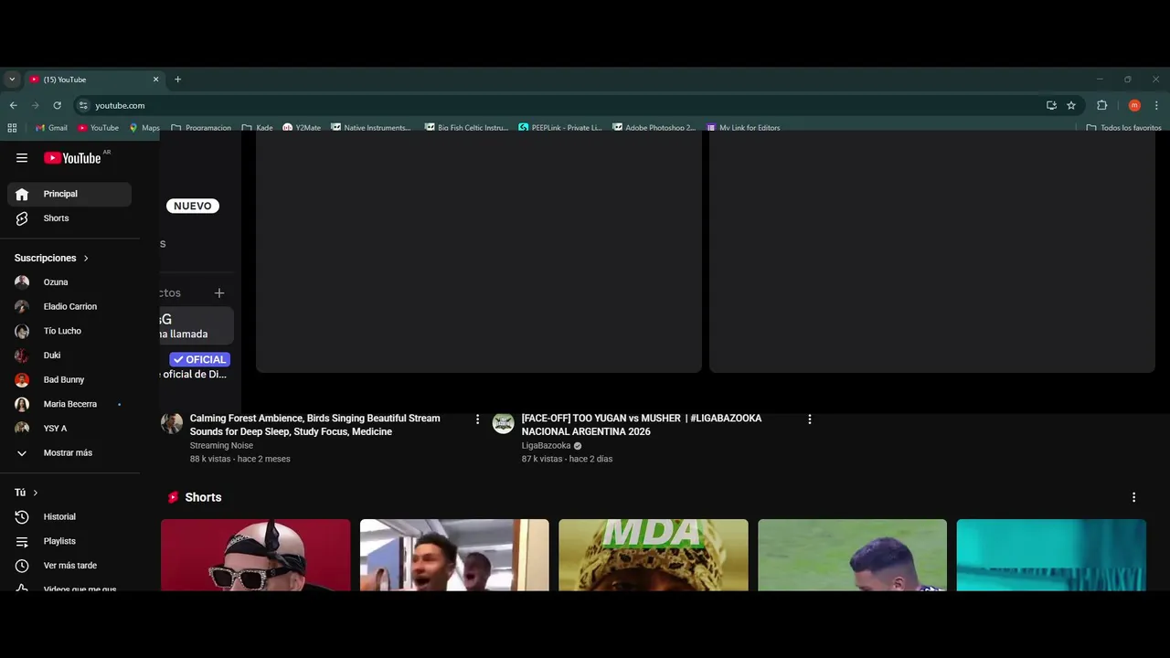Viewport: 1170px width, 658px height.
Task: Open Streaming Noise channel name
Action: pyautogui.click(x=221, y=446)
